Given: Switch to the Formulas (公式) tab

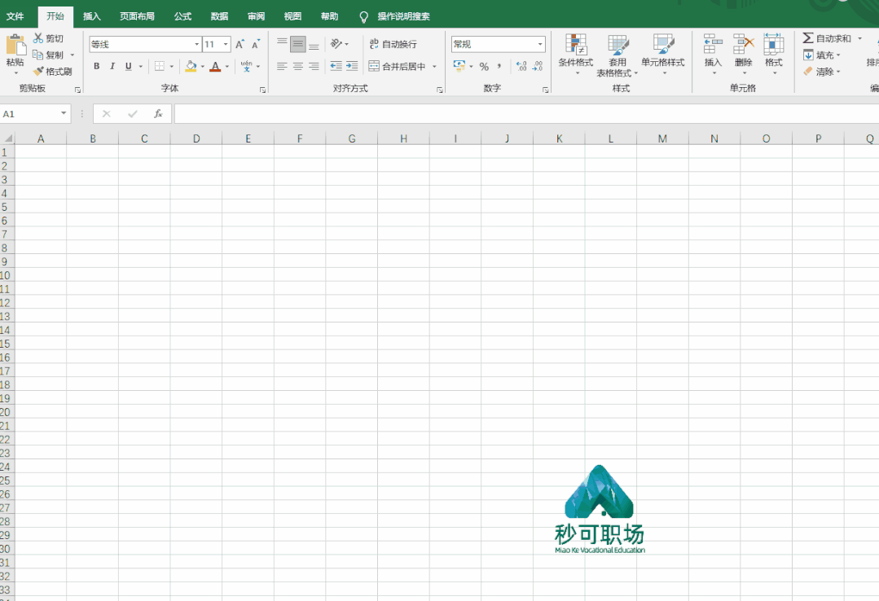Looking at the screenshot, I should click(x=182, y=16).
